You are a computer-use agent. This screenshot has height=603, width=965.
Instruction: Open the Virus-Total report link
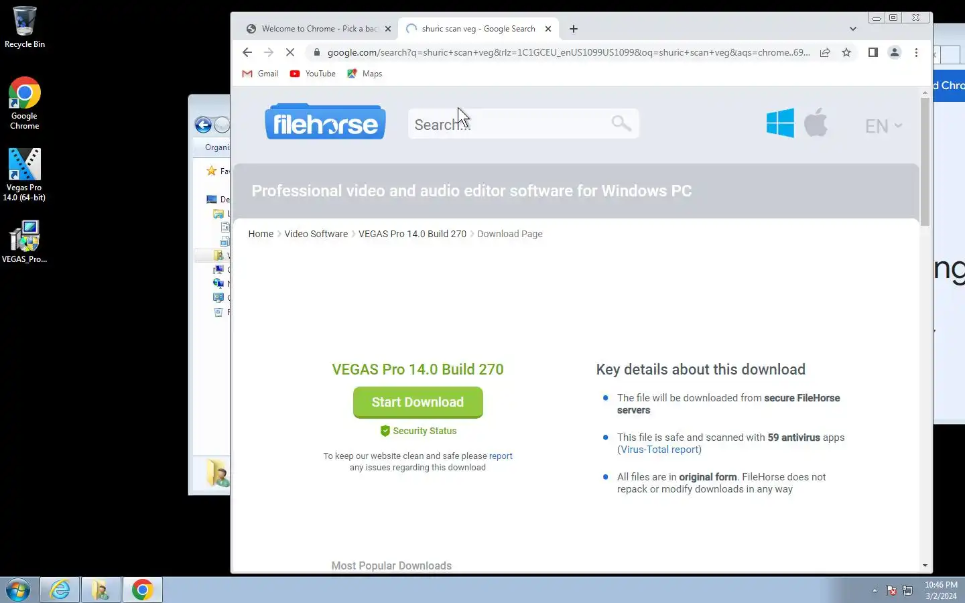pyautogui.click(x=659, y=450)
